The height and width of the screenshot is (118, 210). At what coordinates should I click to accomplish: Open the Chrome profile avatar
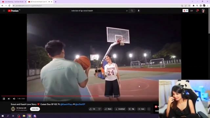[x=204, y=6]
